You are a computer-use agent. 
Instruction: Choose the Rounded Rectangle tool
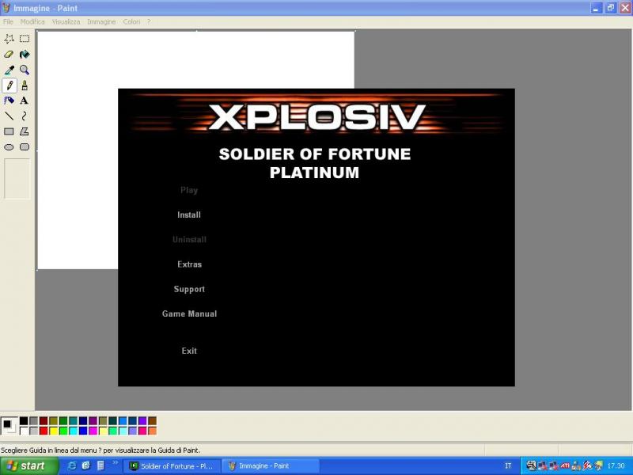pyautogui.click(x=25, y=147)
